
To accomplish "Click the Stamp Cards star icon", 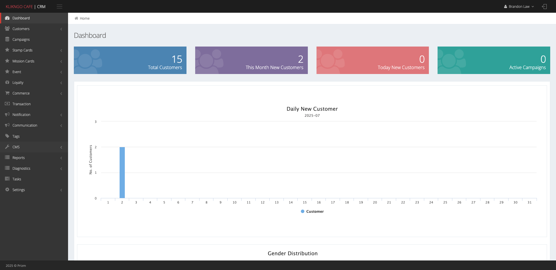I will [7, 50].
